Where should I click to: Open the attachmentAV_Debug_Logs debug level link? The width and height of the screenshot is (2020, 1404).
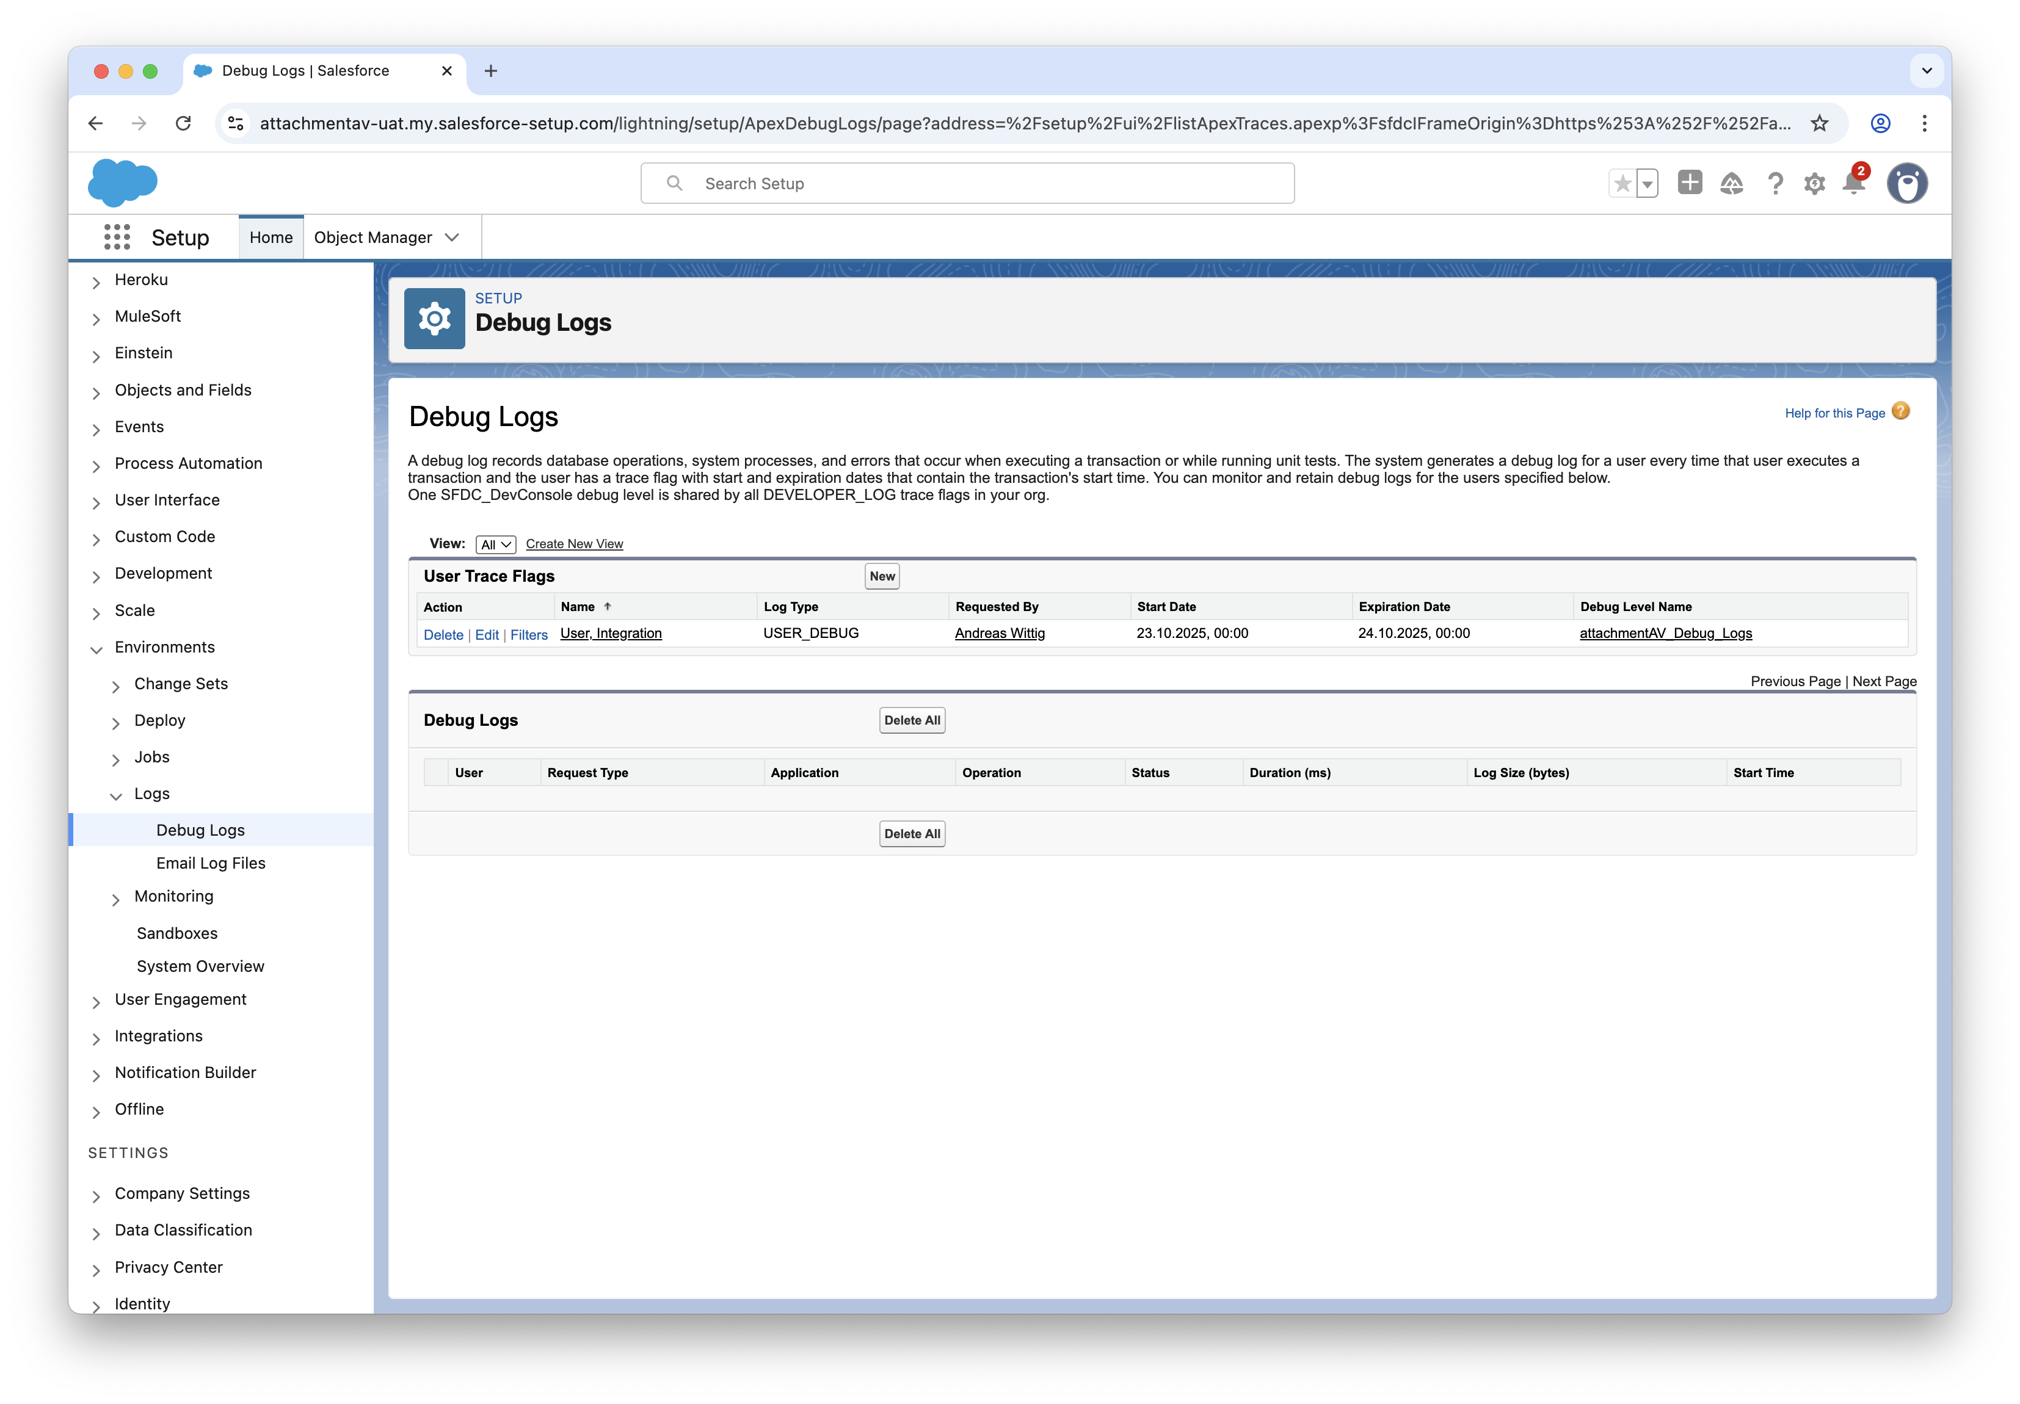pos(1665,634)
